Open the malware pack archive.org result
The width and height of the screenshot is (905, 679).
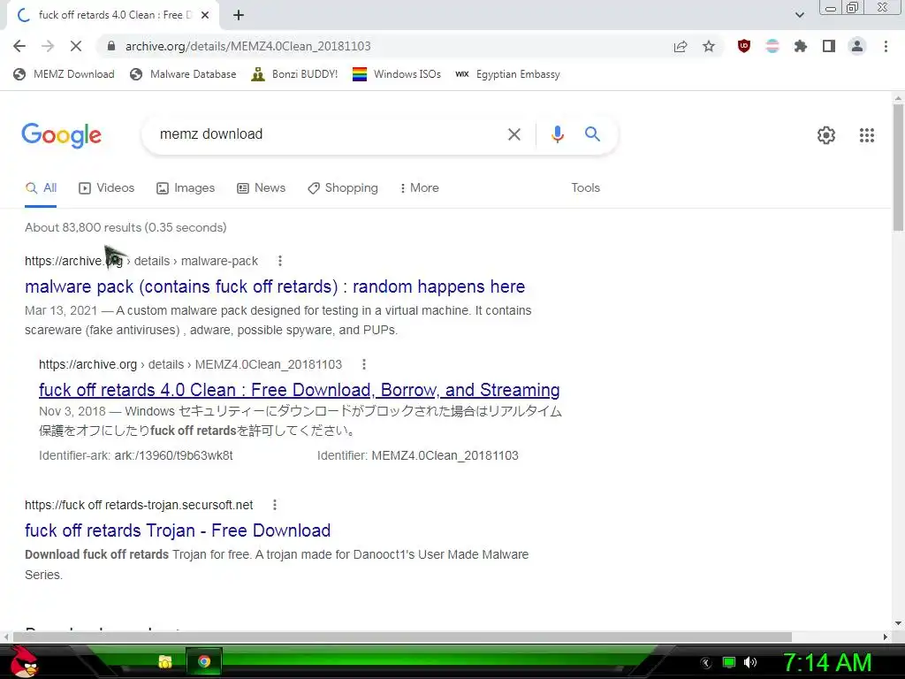pos(275,286)
